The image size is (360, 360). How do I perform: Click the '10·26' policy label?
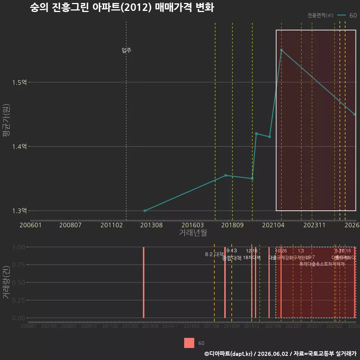pos(281,251)
